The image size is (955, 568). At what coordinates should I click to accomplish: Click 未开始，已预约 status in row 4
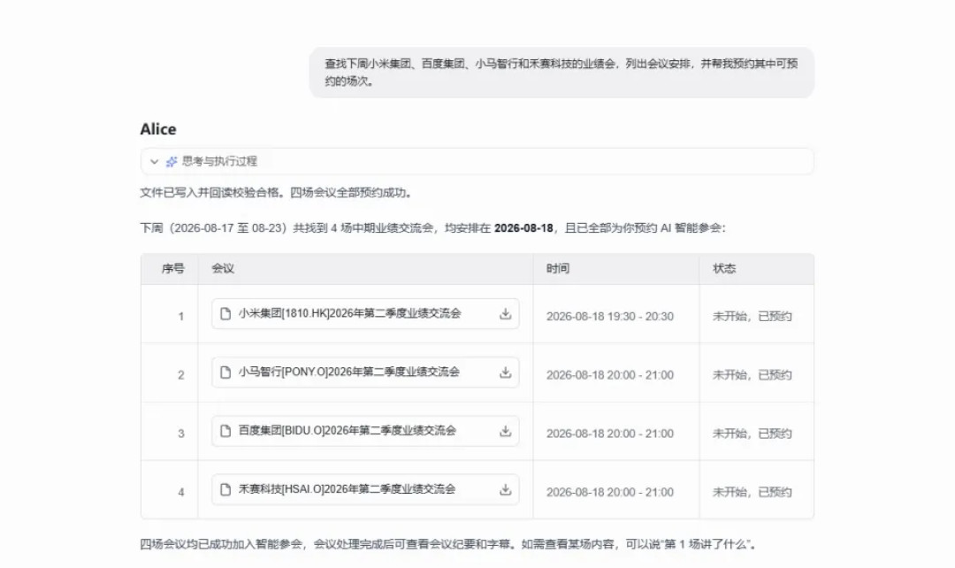[x=753, y=492]
